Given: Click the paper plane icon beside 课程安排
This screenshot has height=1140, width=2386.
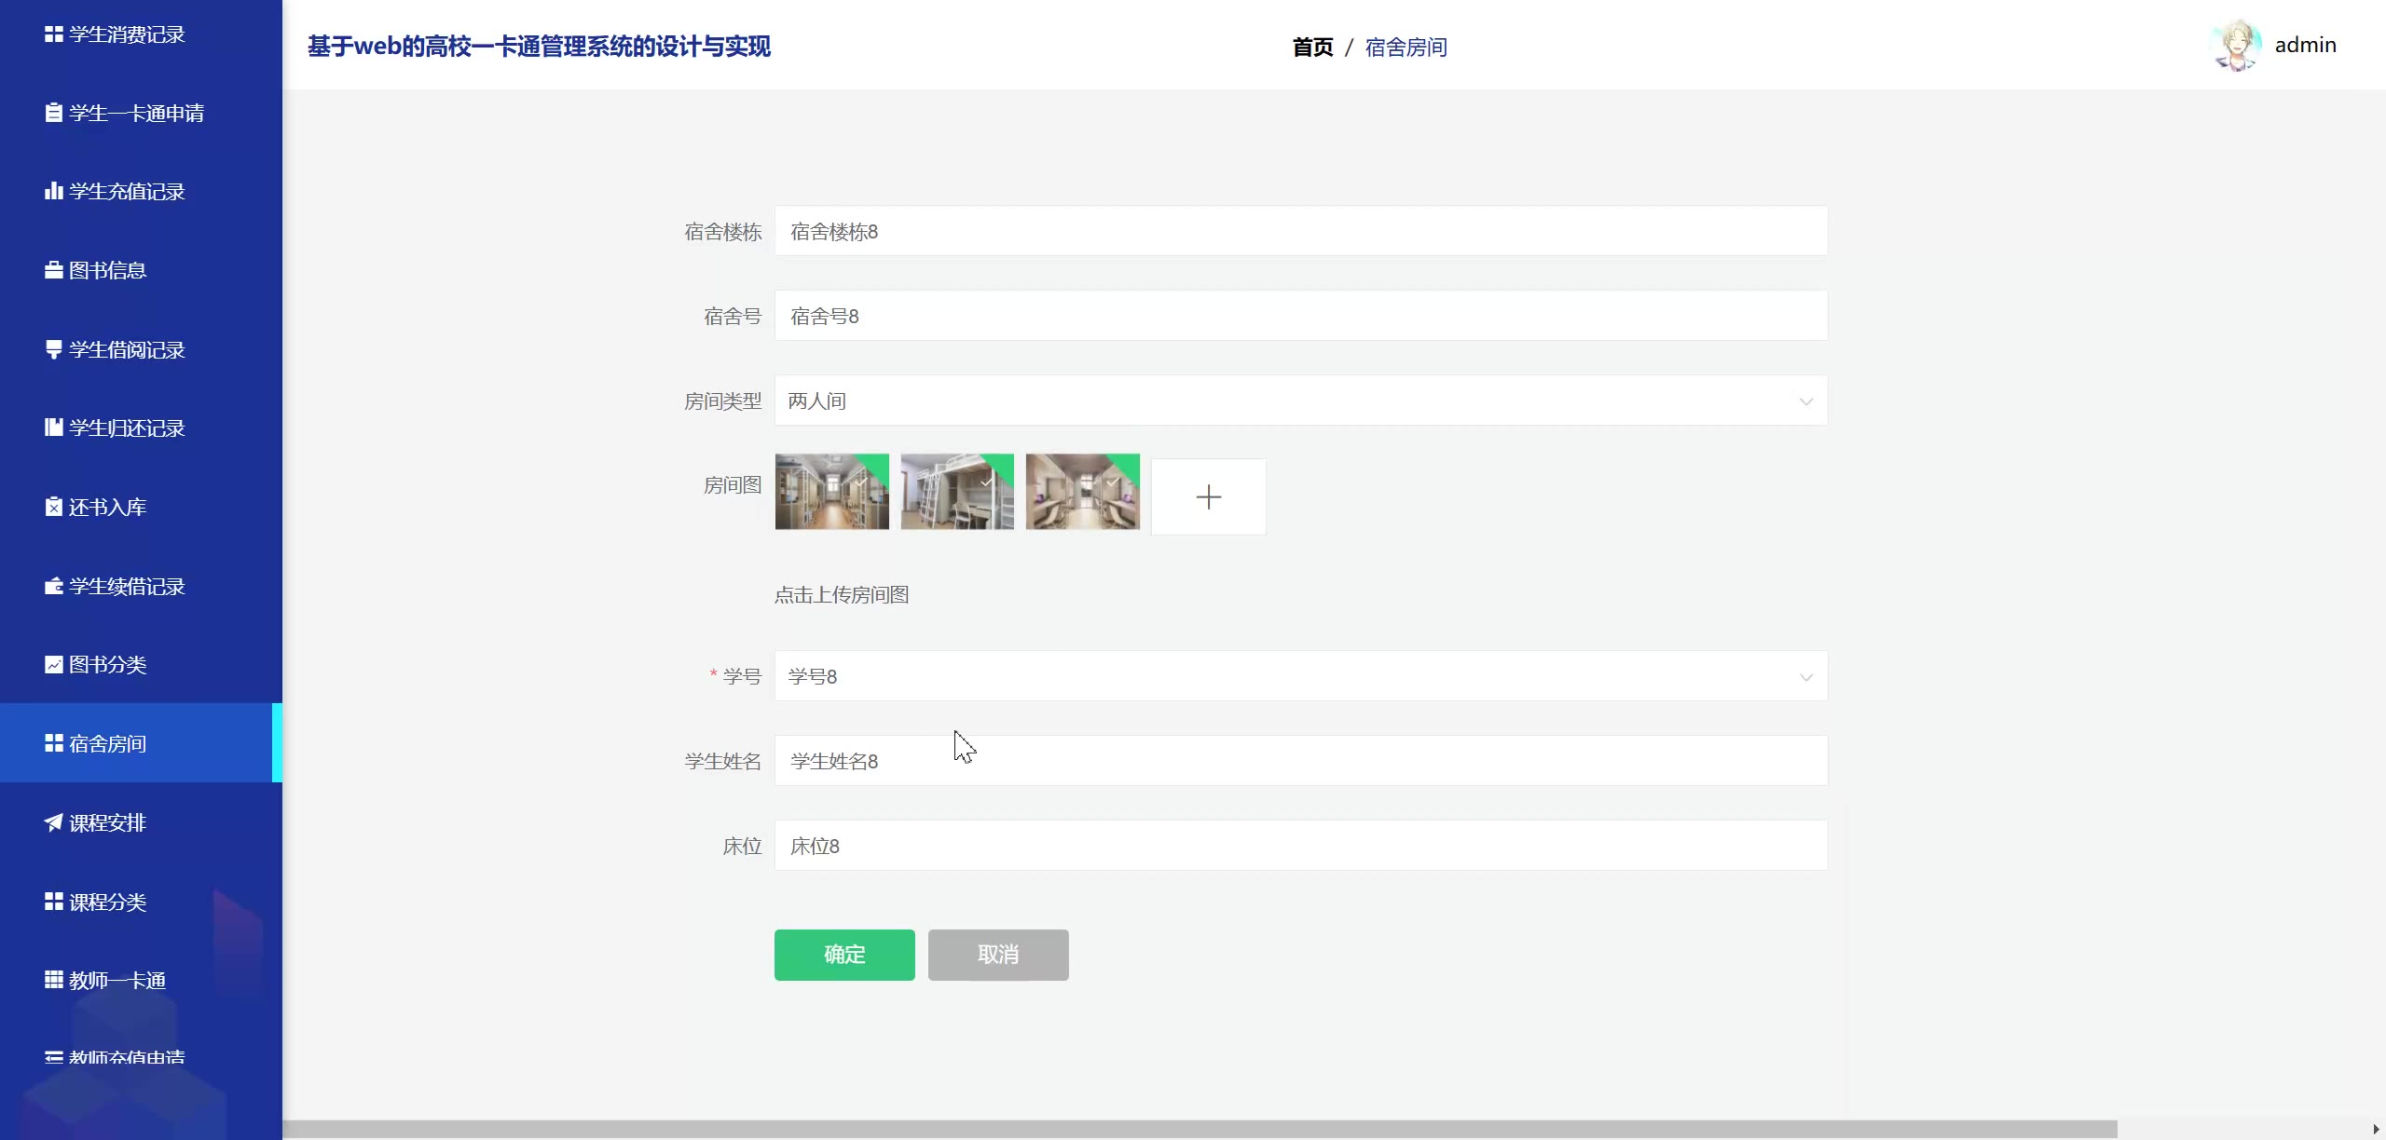Looking at the screenshot, I should pyautogui.click(x=53, y=822).
